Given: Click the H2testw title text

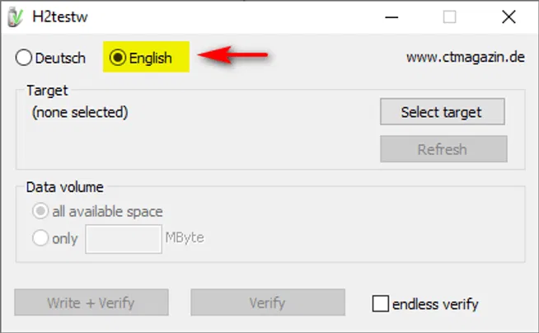Looking at the screenshot, I should coord(60,16).
